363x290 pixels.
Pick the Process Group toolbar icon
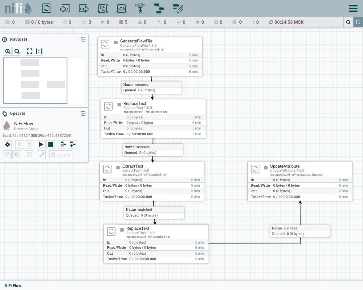click(103, 8)
